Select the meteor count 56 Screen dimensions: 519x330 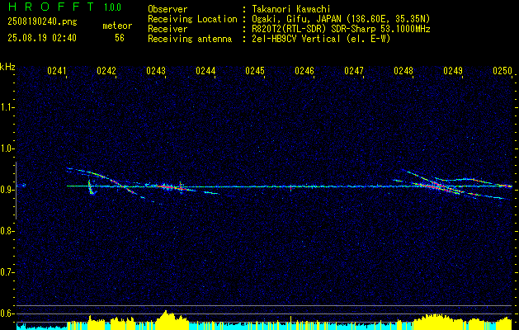click(x=120, y=38)
